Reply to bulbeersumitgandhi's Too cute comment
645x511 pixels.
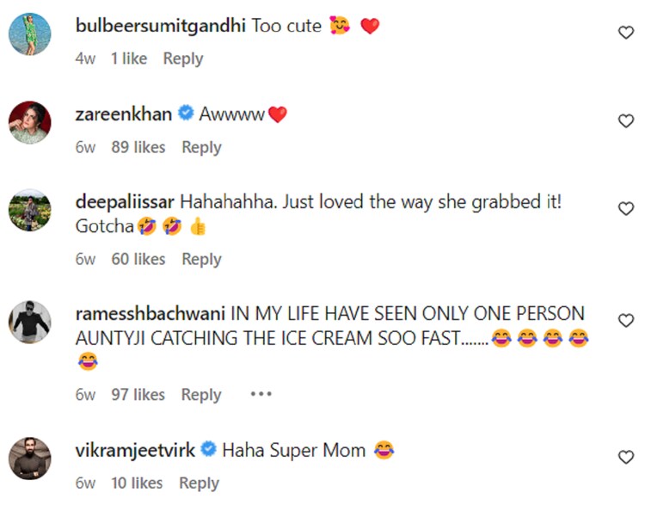(x=183, y=58)
